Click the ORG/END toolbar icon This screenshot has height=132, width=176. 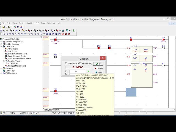pyautogui.click(x=21, y=27)
